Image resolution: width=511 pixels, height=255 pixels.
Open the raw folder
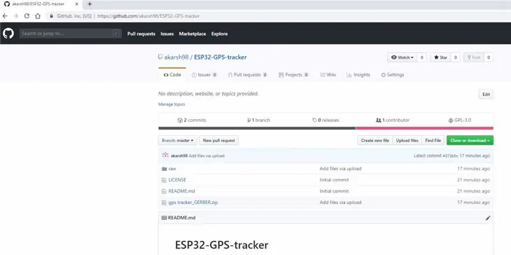(x=172, y=169)
